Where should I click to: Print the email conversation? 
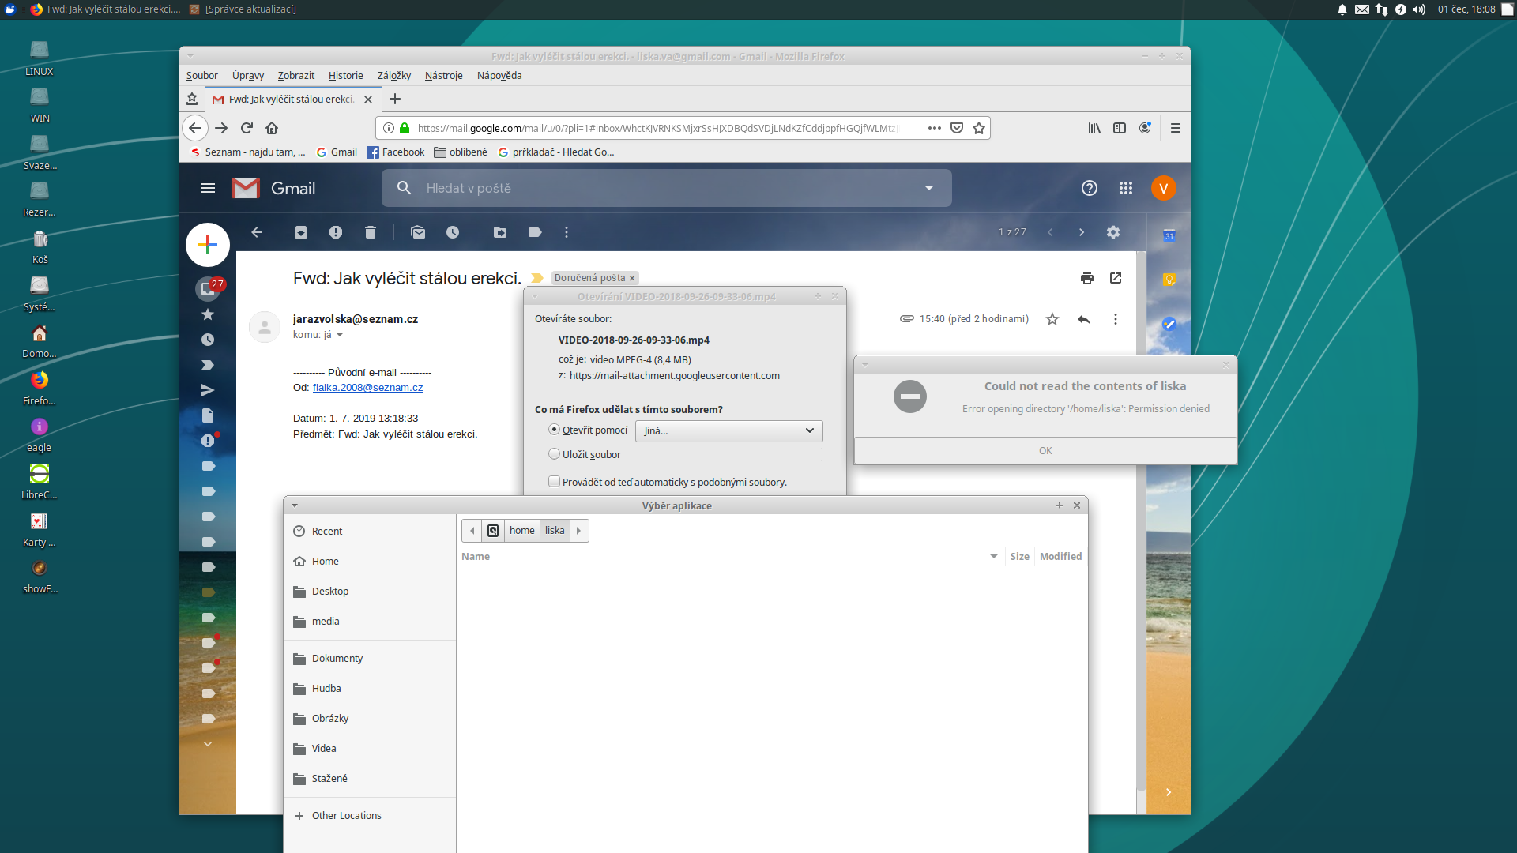coord(1087,278)
